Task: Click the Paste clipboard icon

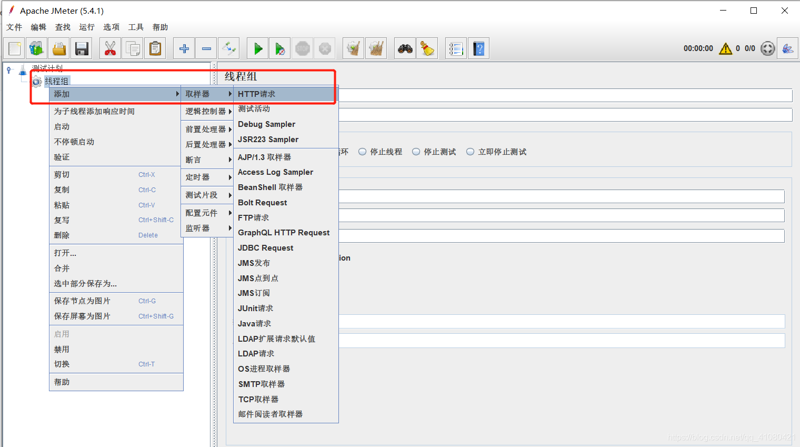Action: click(x=155, y=48)
